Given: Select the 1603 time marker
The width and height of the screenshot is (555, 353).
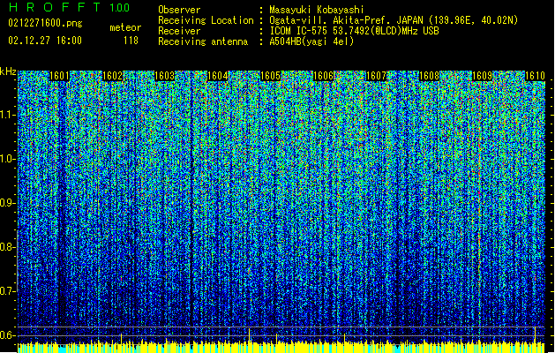Looking at the screenshot, I should click(164, 76).
